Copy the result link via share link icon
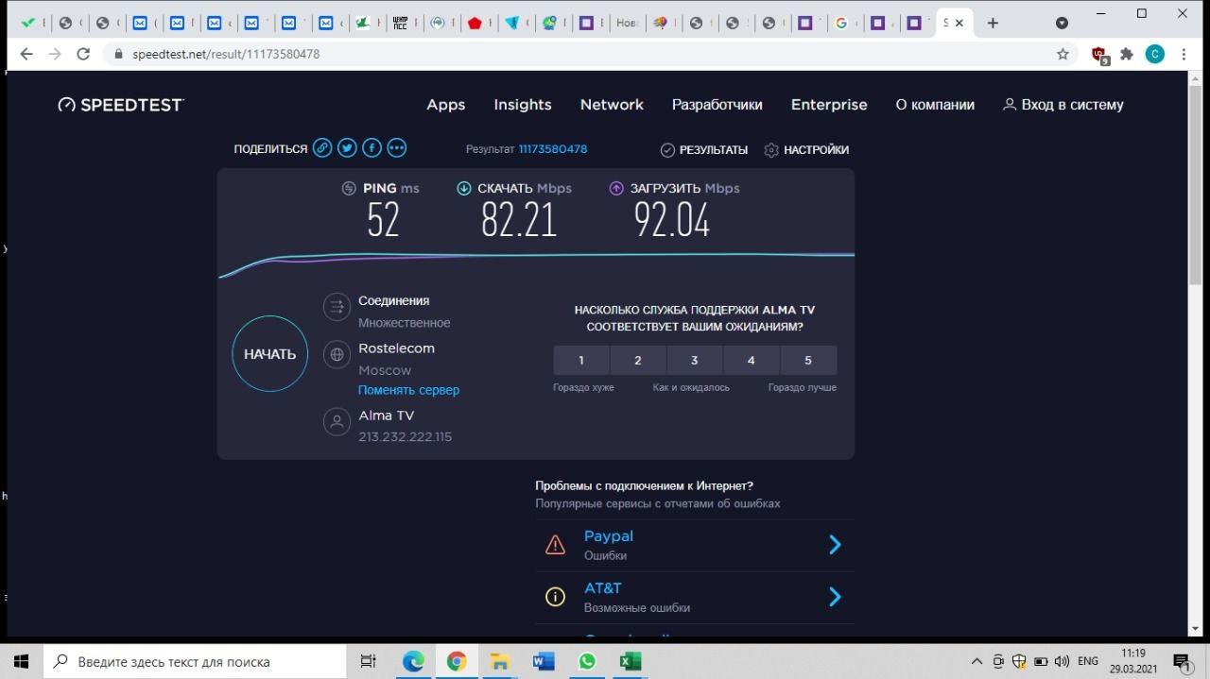This screenshot has width=1210, height=679. point(322,148)
